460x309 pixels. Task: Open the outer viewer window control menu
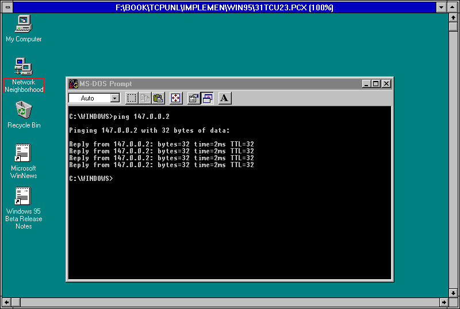(x=6, y=7)
